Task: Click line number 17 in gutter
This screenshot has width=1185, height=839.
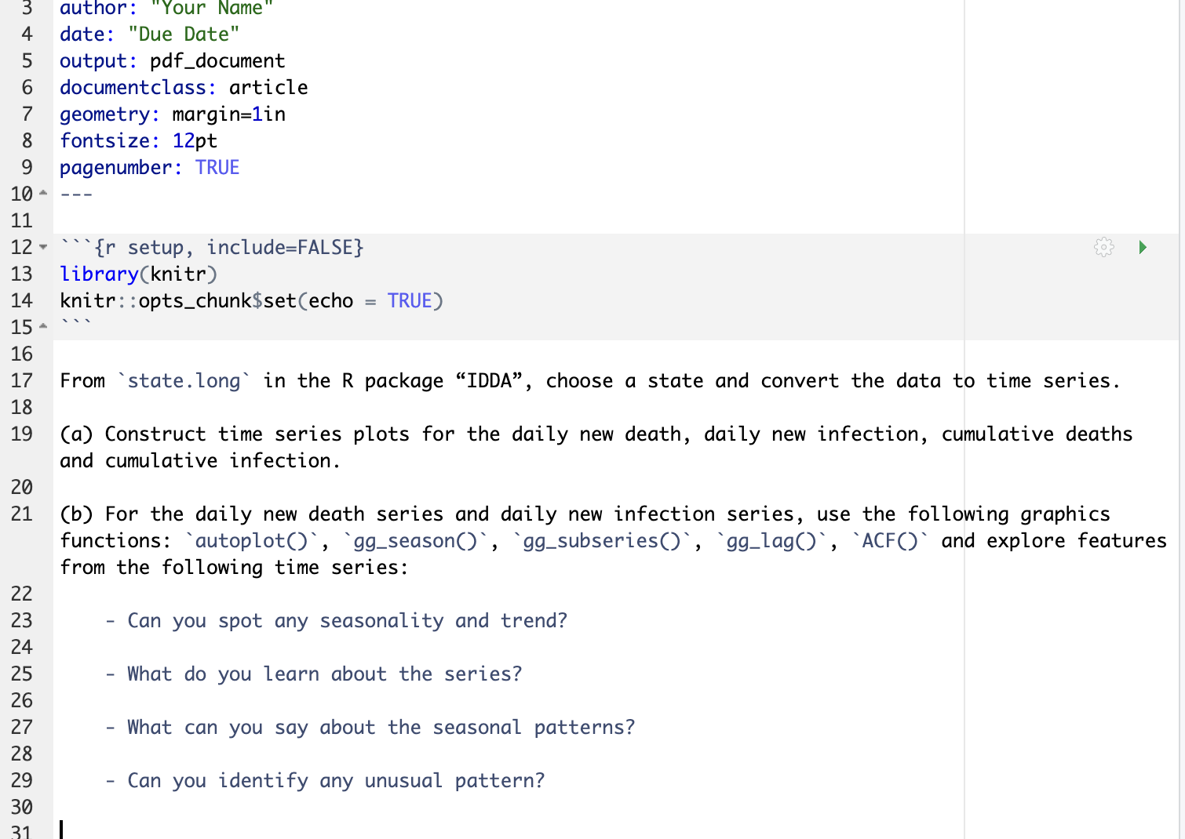Action: click(x=22, y=381)
